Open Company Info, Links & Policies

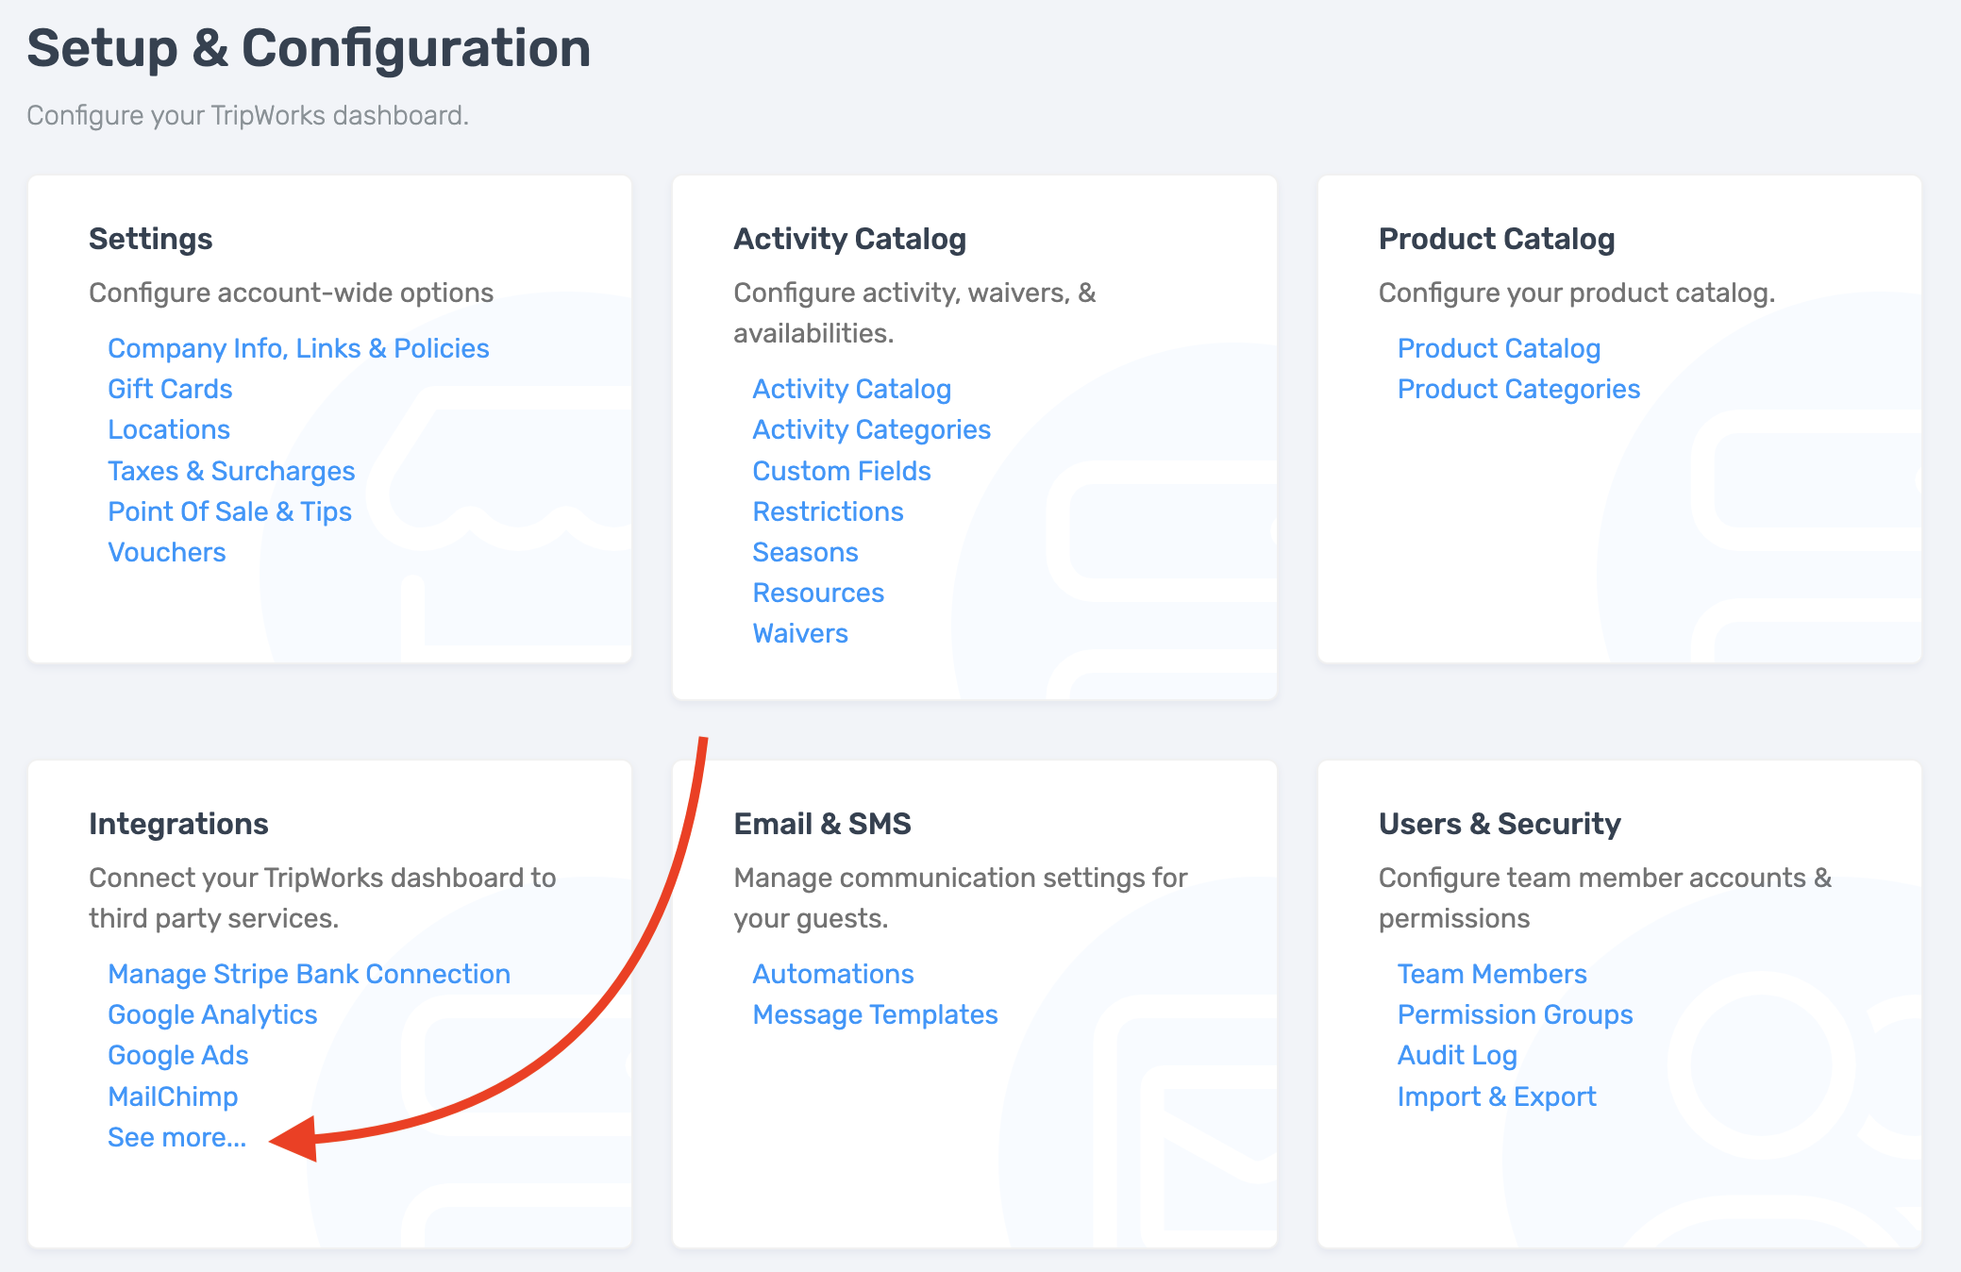pyautogui.click(x=298, y=348)
